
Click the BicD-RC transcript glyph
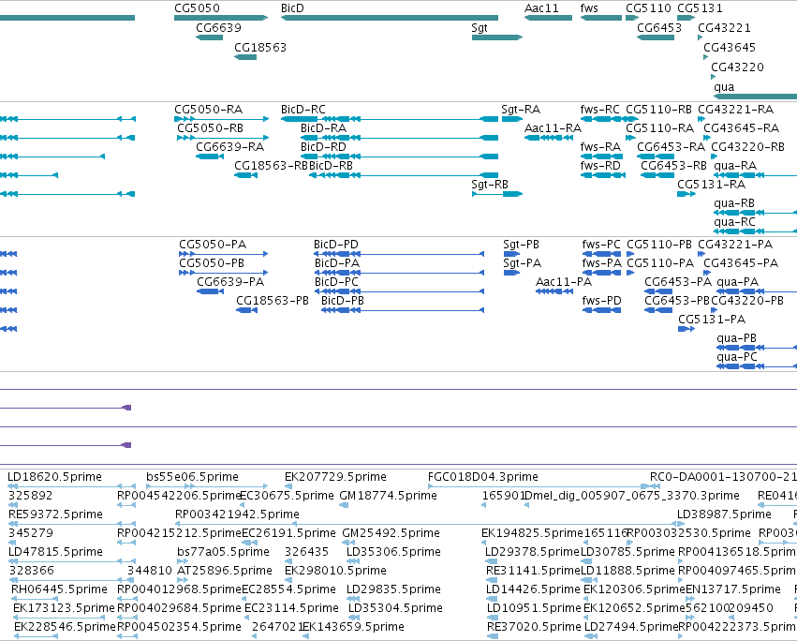click(390, 119)
